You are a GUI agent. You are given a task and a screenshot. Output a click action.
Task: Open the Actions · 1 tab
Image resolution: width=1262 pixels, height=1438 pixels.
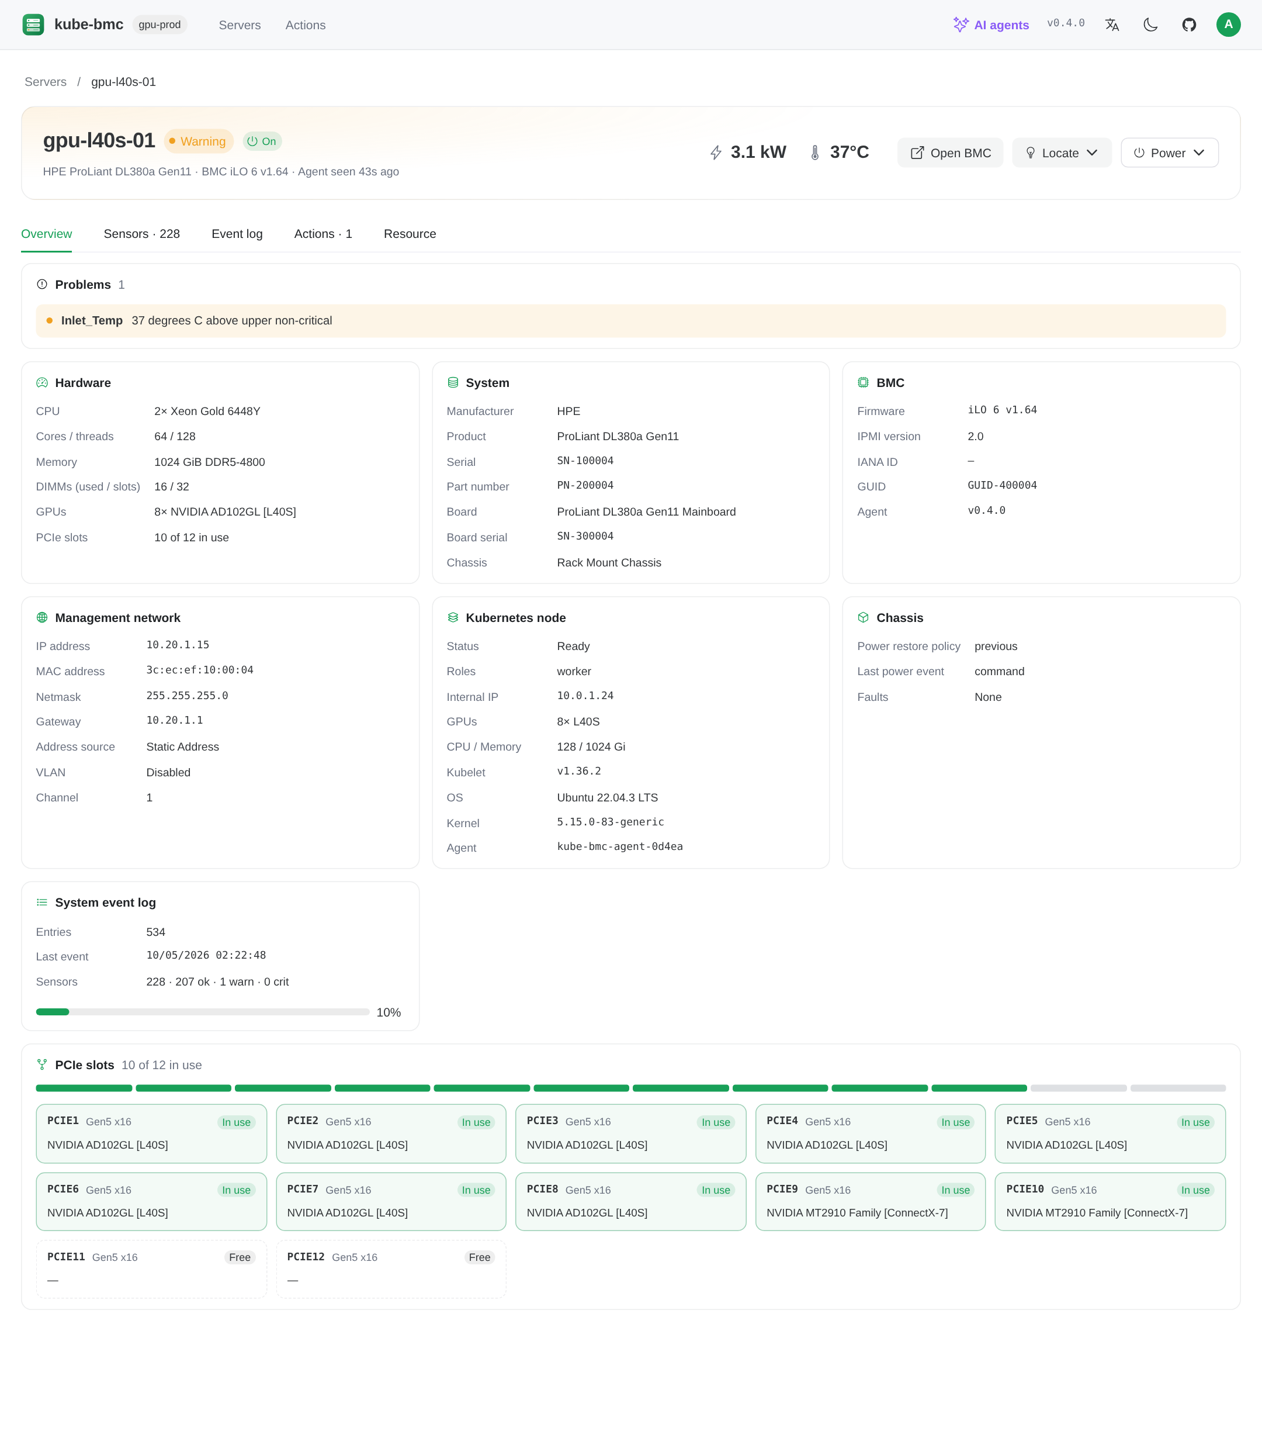[x=323, y=234]
